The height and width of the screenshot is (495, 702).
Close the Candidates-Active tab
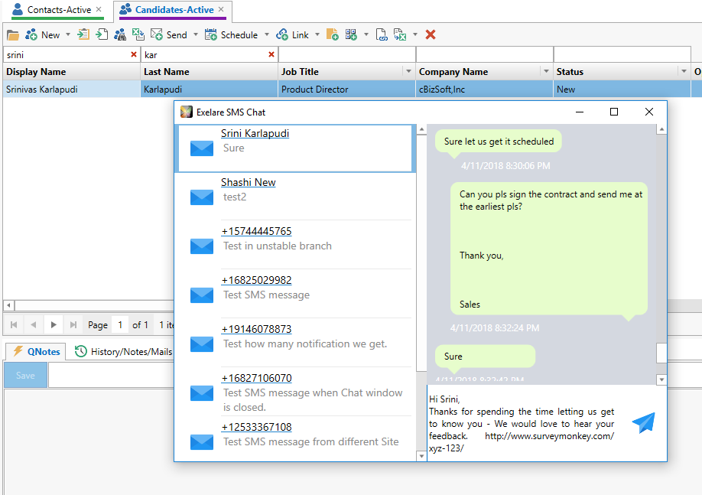pos(221,9)
